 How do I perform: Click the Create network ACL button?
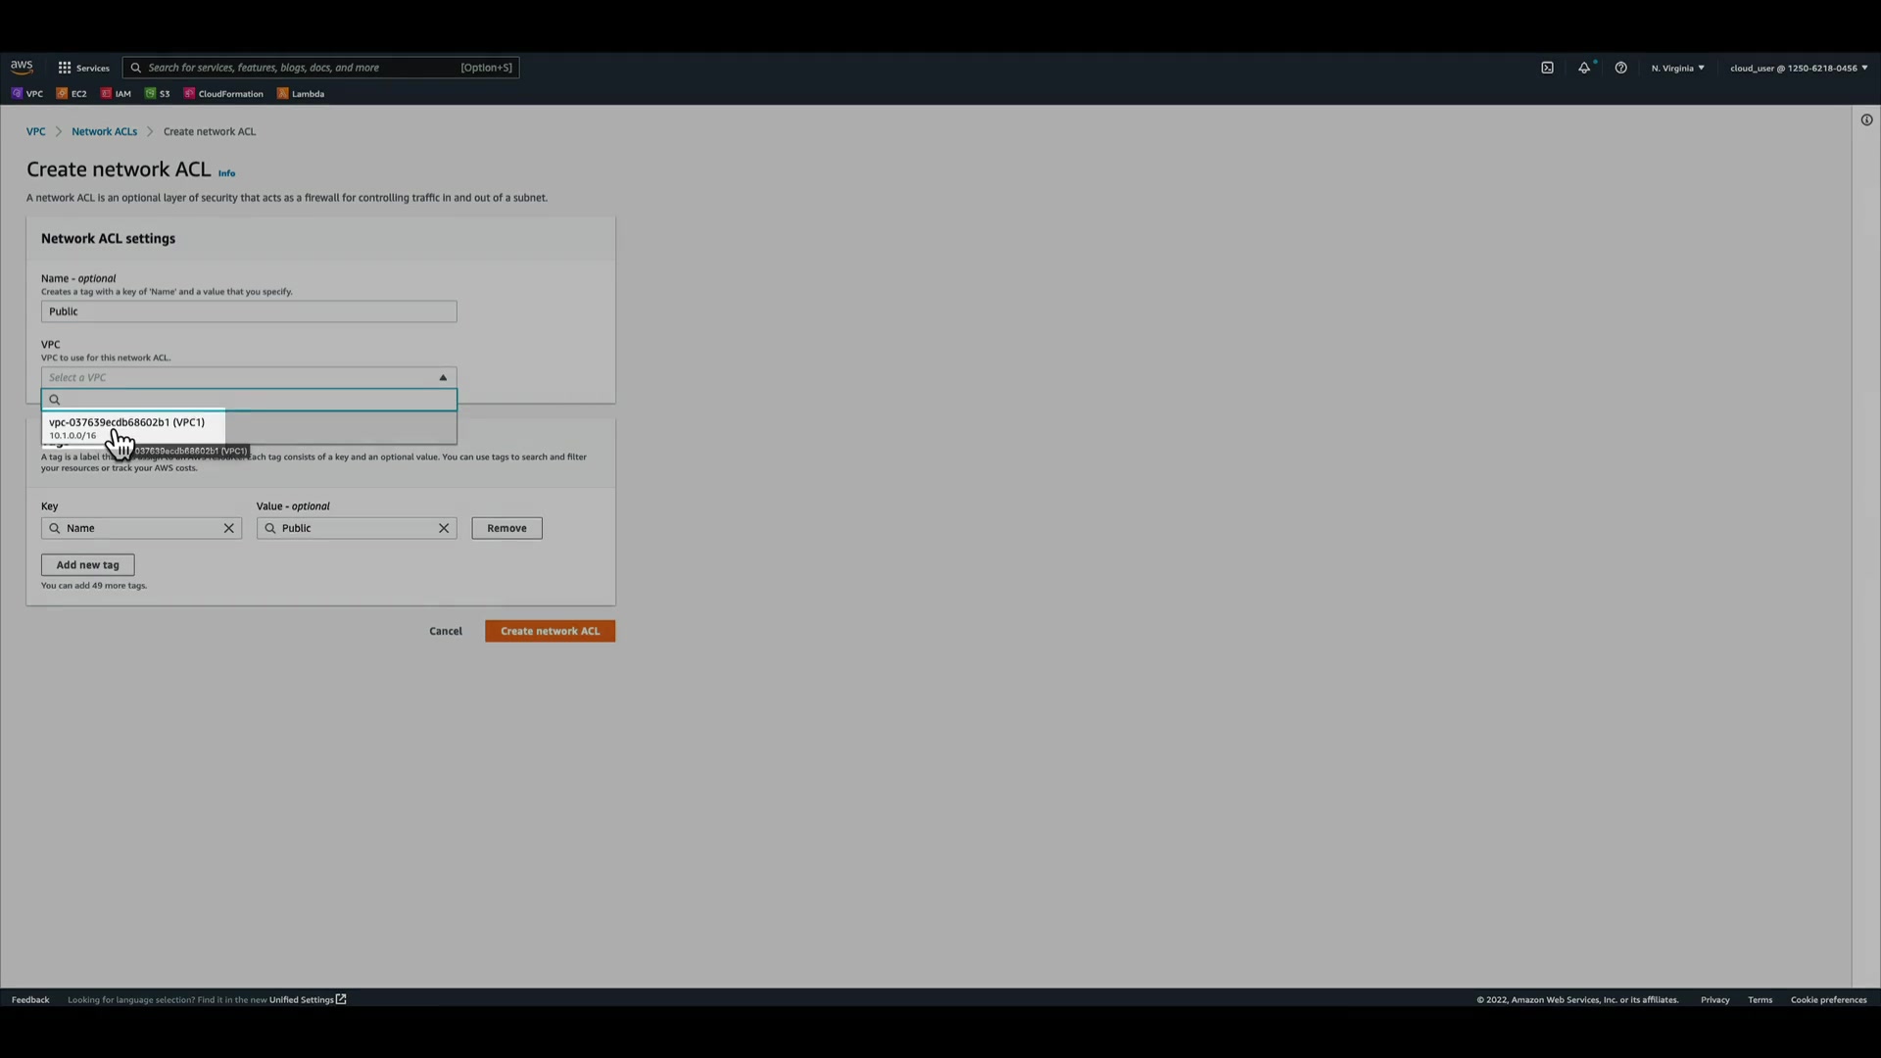[x=550, y=631]
